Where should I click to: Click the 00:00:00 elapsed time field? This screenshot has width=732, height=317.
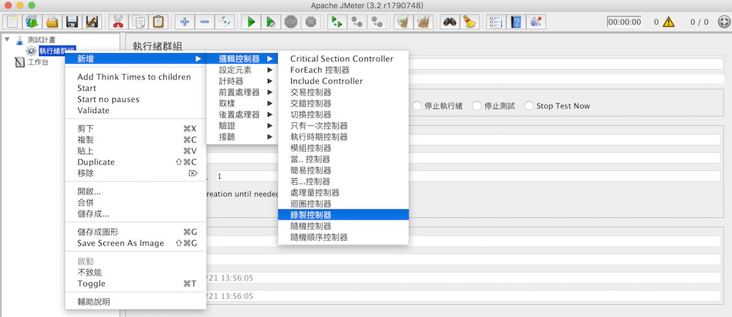point(625,22)
